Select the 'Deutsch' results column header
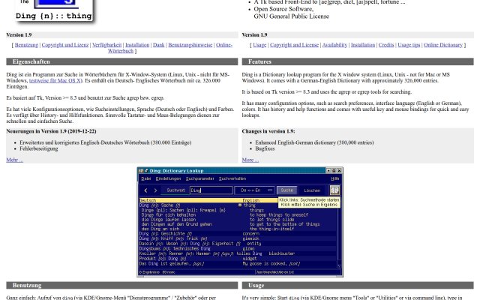Viewport: 480px width, 300px height. coord(148,200)
